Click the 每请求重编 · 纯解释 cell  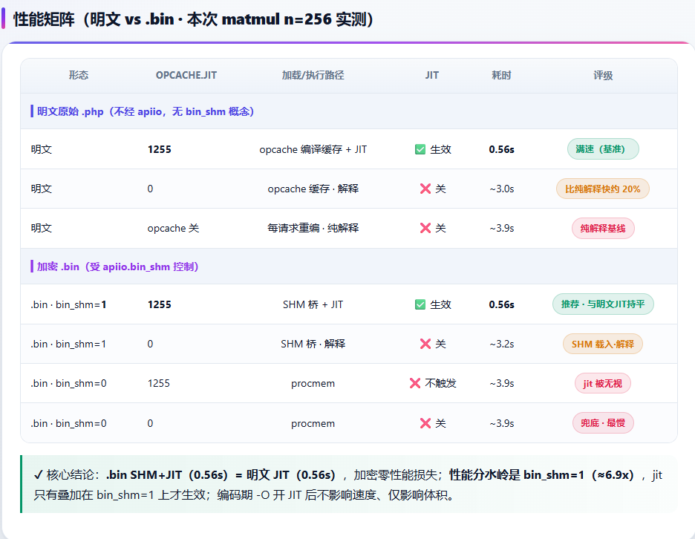(313, 228)
